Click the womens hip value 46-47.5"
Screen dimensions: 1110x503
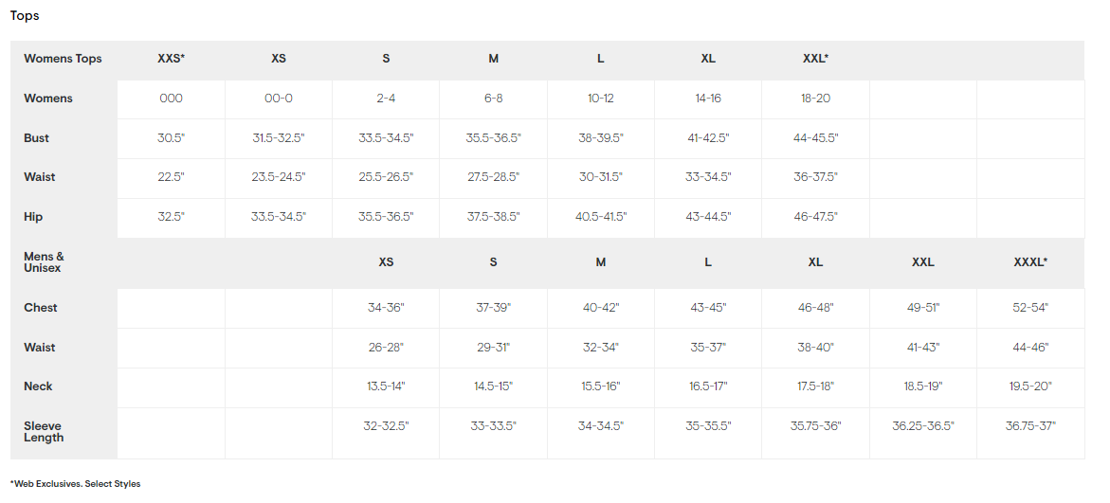click(815, 217)
